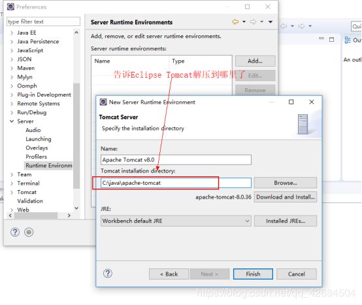Click forward arrow in Eclipse main toolbar
The height and width of the screenshot is (305, 362).
click(x=301, y=26)
